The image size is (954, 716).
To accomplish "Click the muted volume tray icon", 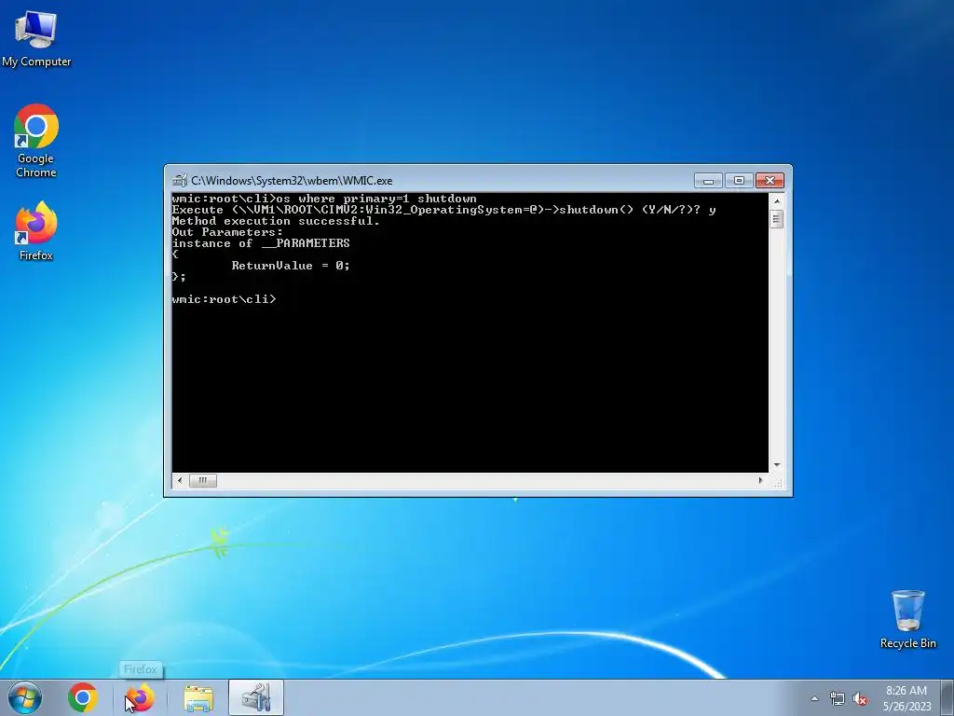I will [860, 699].
